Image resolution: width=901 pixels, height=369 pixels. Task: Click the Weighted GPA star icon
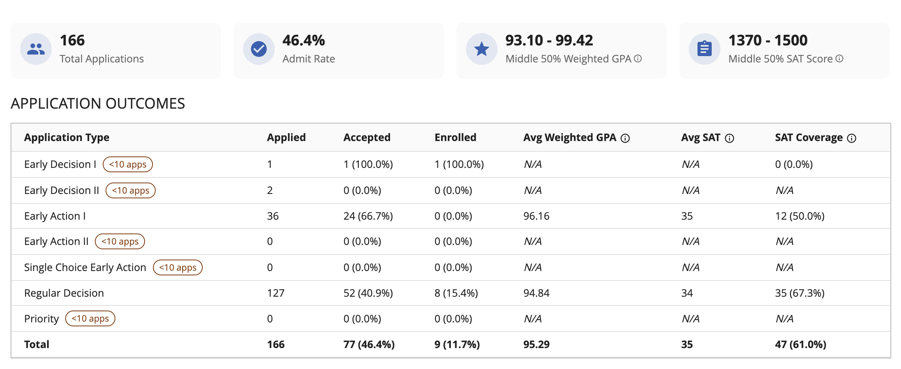point(482,49)
